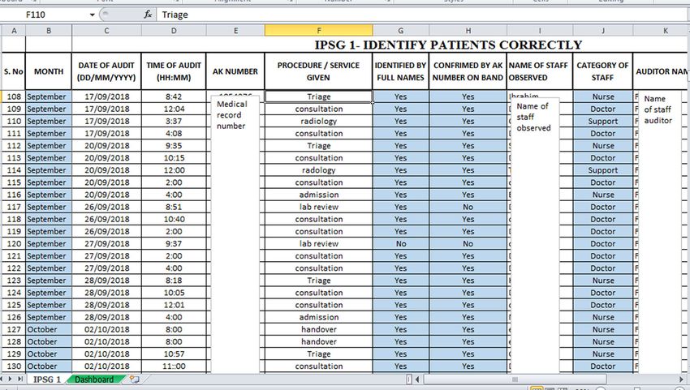
Task: Select column H header
Action: tap(468, 30)
